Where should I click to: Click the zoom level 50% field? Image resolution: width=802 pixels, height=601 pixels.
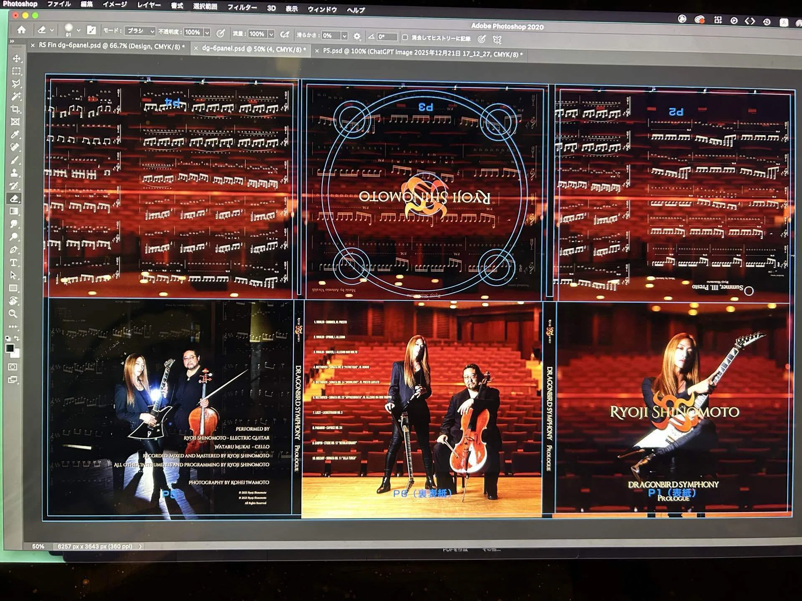(x=38, y=546)
